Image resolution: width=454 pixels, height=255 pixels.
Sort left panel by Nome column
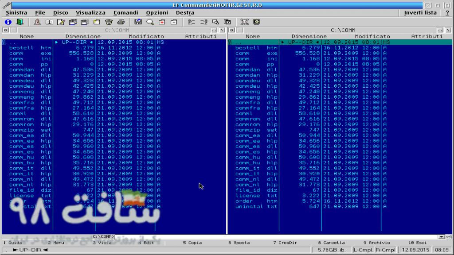tap(27, 36)
